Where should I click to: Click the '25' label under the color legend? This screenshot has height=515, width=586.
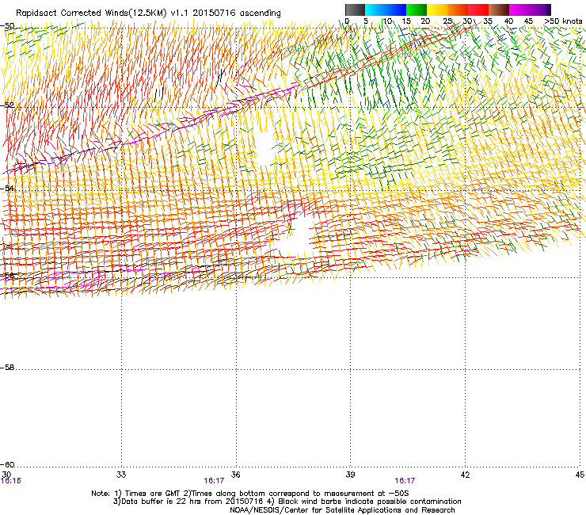pyautogui.click(x=447, y=21)
